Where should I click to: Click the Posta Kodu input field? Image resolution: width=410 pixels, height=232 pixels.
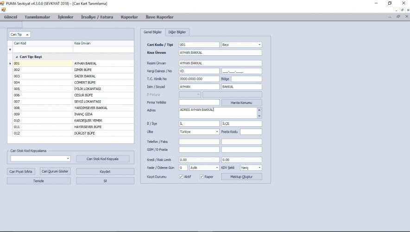251,132
